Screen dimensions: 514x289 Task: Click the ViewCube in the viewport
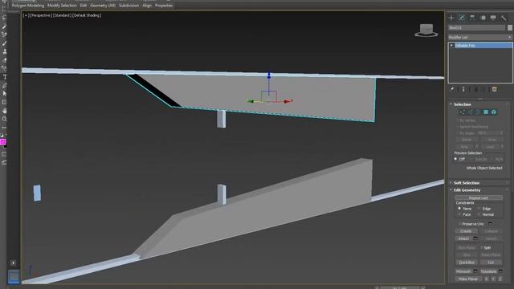point(426,31)
